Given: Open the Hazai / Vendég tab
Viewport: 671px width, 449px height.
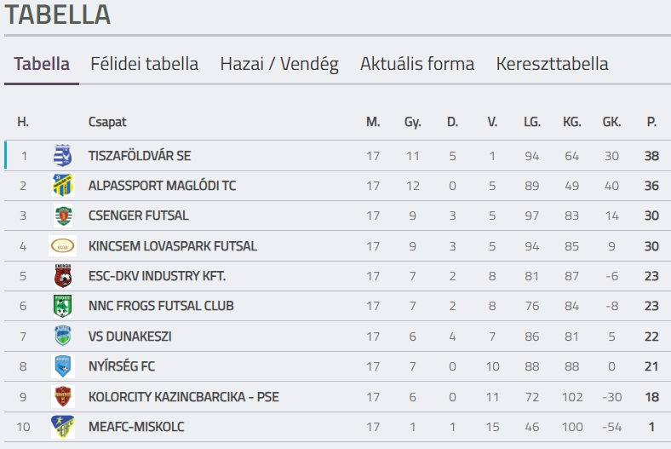Looking at the screenshot, I should 279,64.
